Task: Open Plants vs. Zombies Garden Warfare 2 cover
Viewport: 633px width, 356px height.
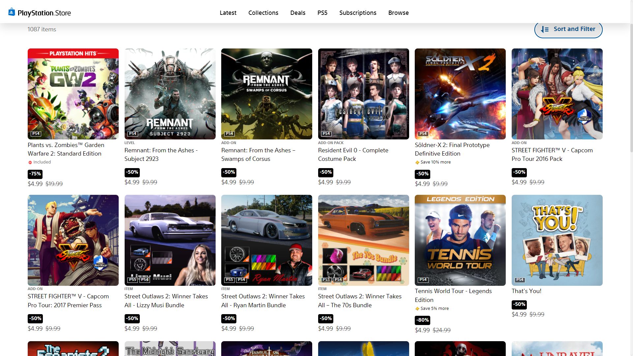Action: [73, 94]
